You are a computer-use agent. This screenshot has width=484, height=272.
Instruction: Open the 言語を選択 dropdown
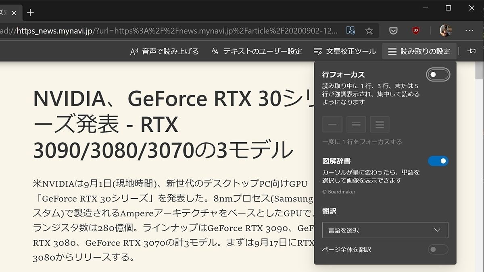coord(385,230)
